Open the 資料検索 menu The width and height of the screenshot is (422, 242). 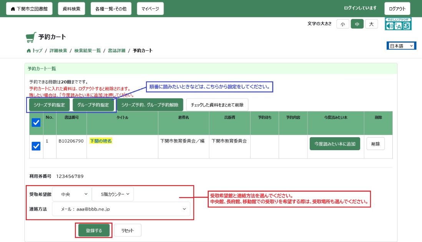click(71, 8)
